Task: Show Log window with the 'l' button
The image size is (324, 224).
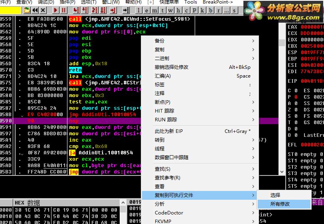Action: (x=138, y=10)
